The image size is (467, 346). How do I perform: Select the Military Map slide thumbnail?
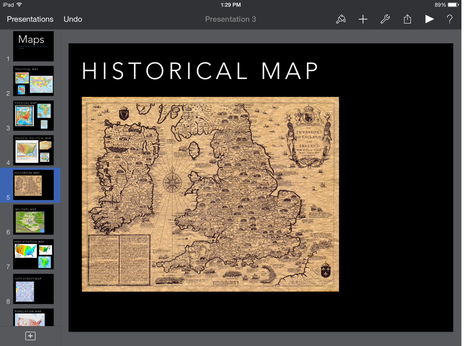[33, 220]
